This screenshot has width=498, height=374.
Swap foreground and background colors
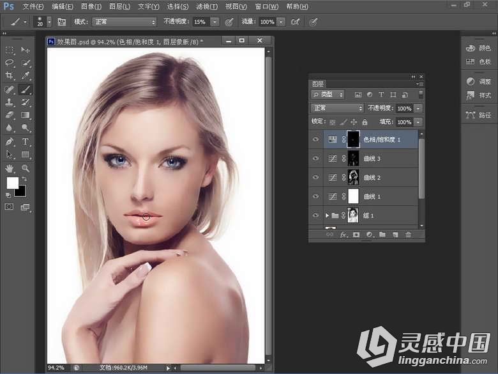coord(25,179)
